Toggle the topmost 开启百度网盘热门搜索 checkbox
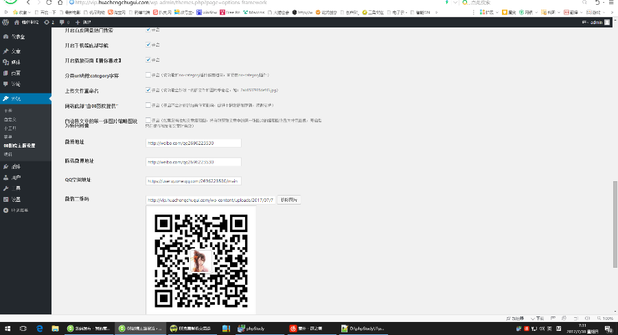Viewport: 618px width, 335px height. [x=148, y=30]
